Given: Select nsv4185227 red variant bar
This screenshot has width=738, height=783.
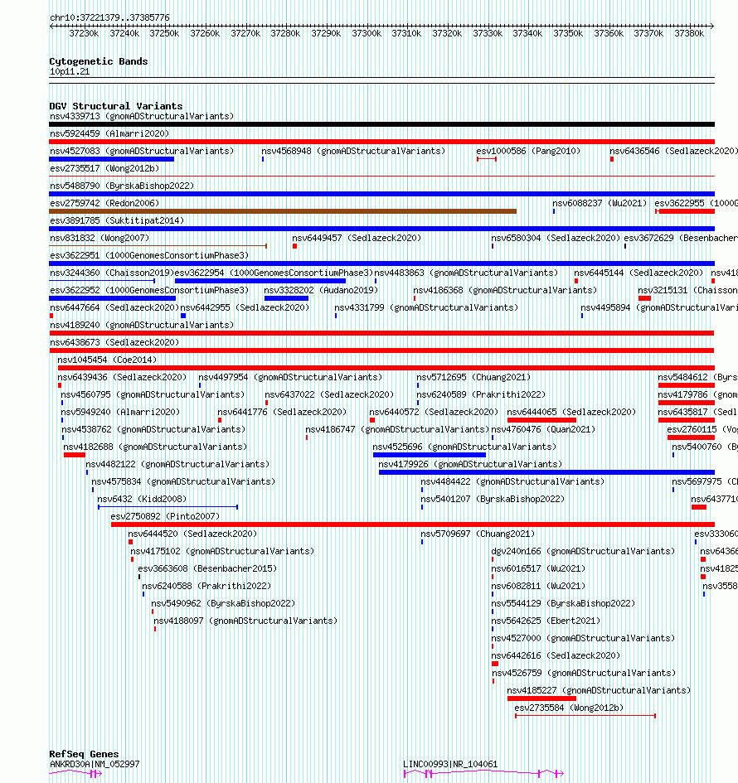Looking at the screenshot, I should point(541,698).
